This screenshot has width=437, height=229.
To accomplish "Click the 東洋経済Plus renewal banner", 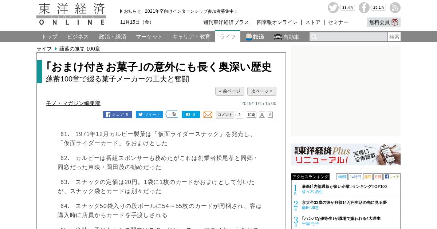I will pyautogui.click(x=346, y=154).
